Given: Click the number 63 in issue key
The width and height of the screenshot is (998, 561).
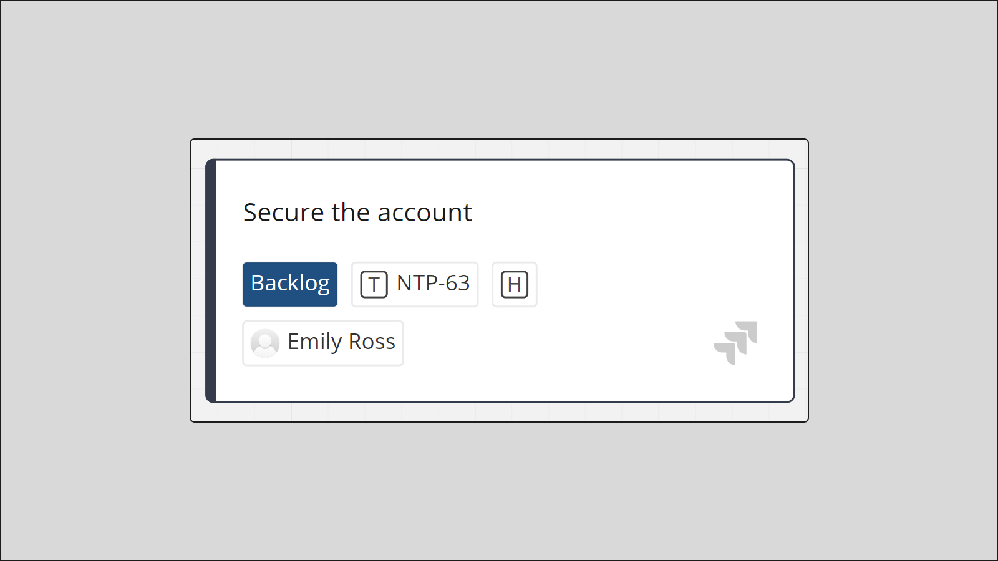Looking at the screenshot, I should point(457,284).
